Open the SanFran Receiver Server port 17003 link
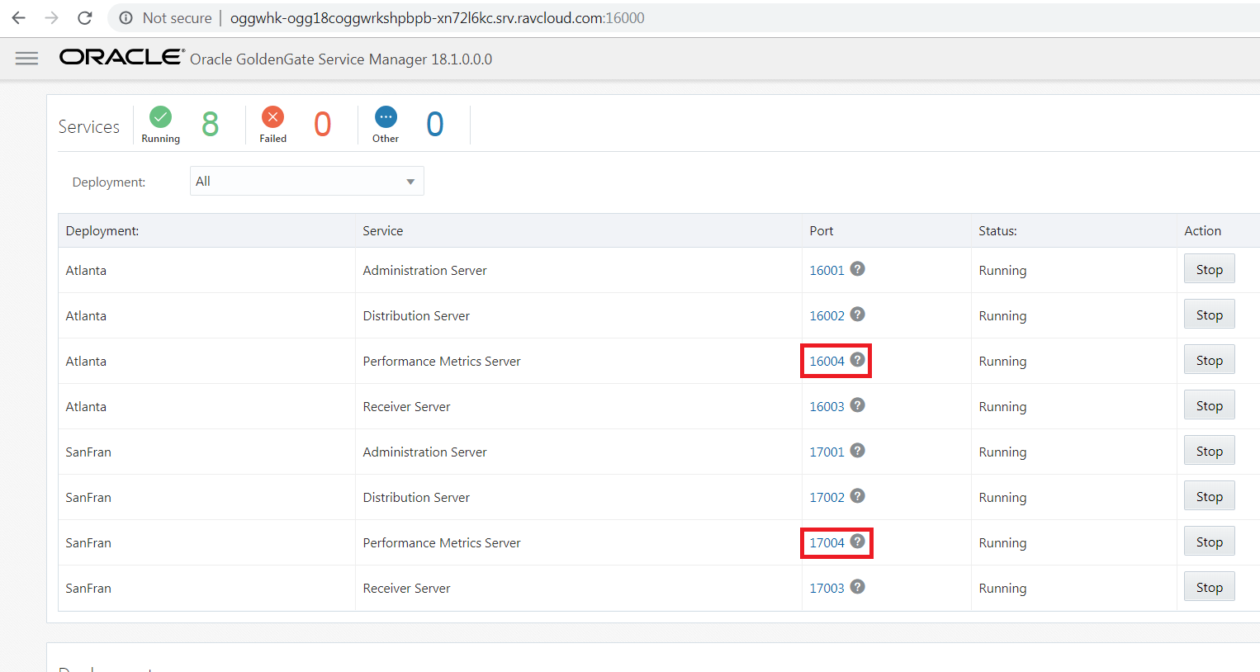Screen dimensions: 1260x672 pos(827,589)
